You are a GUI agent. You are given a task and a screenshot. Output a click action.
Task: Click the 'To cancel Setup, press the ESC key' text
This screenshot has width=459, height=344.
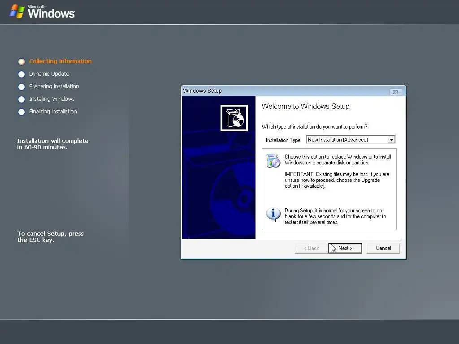(50, 236)
